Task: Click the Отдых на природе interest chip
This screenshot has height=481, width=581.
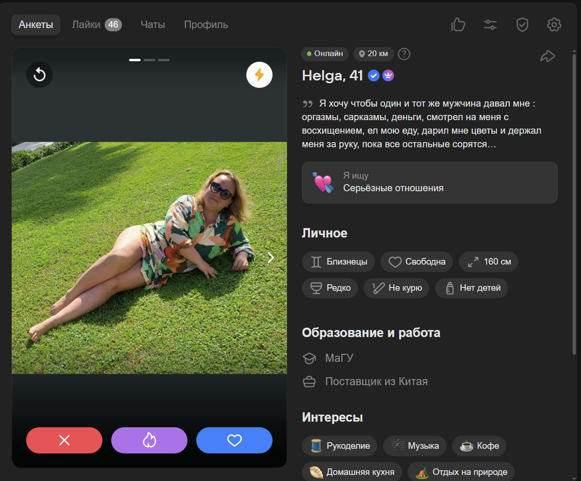Action: [x=461, y=472]
